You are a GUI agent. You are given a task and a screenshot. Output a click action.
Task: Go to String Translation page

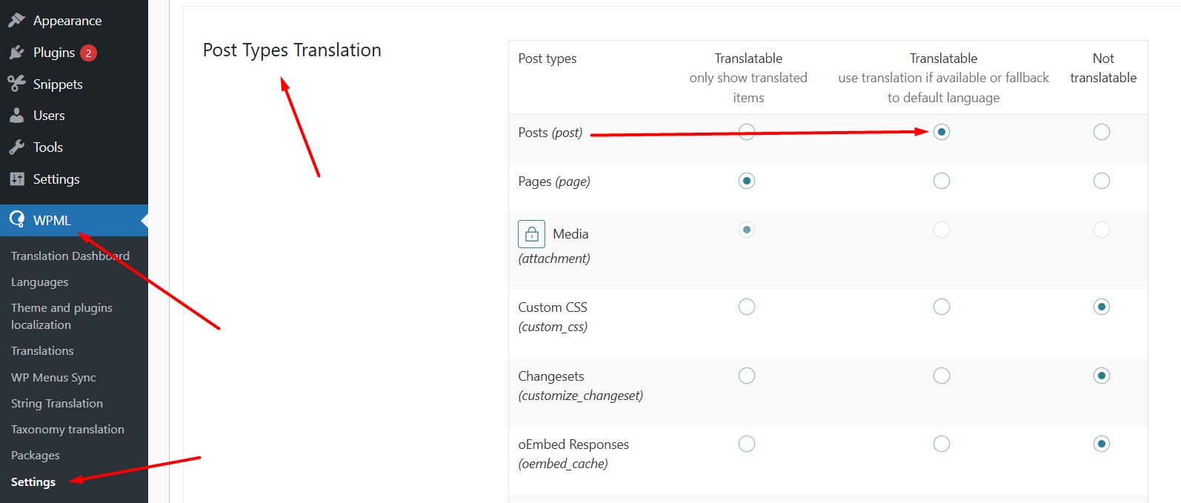[56, 404]
